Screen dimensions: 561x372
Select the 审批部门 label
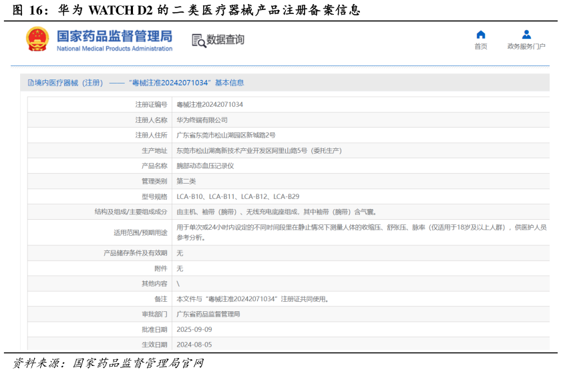click(154, 314)
